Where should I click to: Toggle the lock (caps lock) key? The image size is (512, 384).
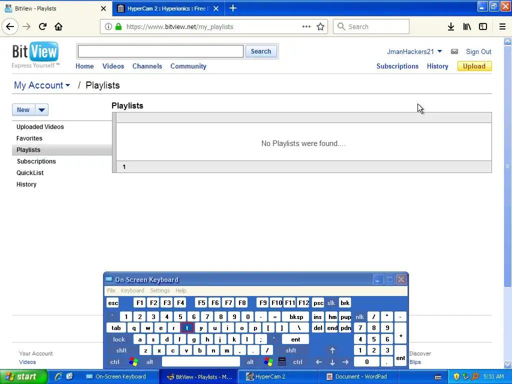point(119,339)
